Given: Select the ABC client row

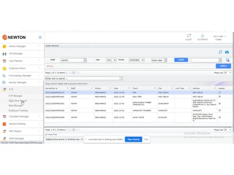Looking at the screenshot, I should point(138,92).
